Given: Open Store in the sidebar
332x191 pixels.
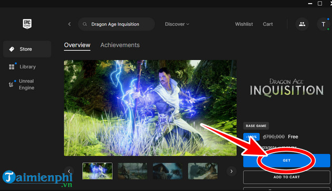Looking at the screenshot, I should pyautogui.click(x=27, y=49).
